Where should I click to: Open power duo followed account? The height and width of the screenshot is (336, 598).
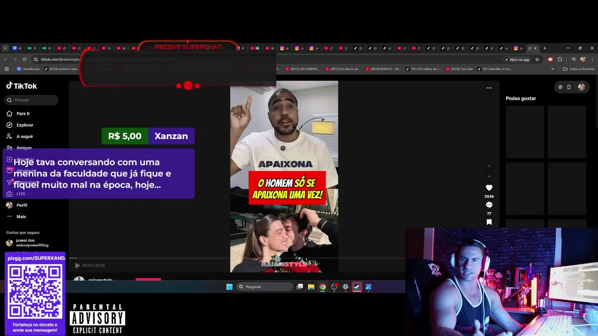click(28, 243)
